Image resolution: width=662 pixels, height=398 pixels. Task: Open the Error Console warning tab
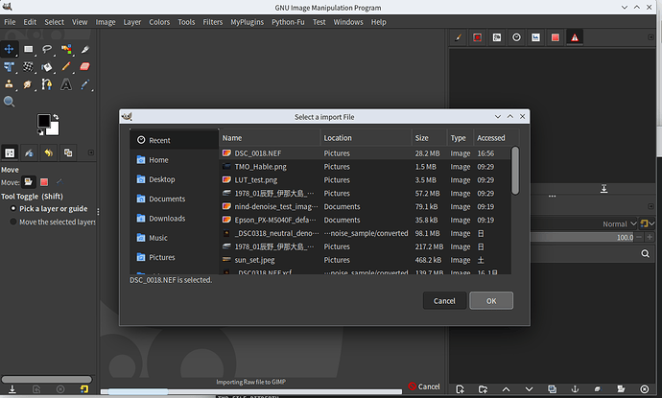pos(575,37)
